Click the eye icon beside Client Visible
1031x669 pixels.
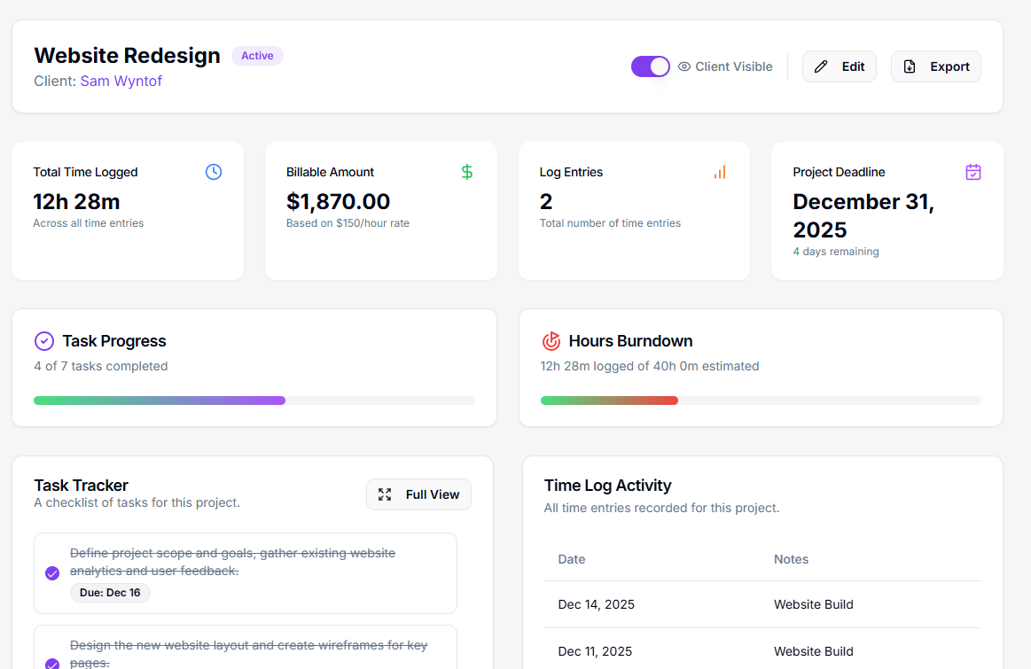click(683, 66)
